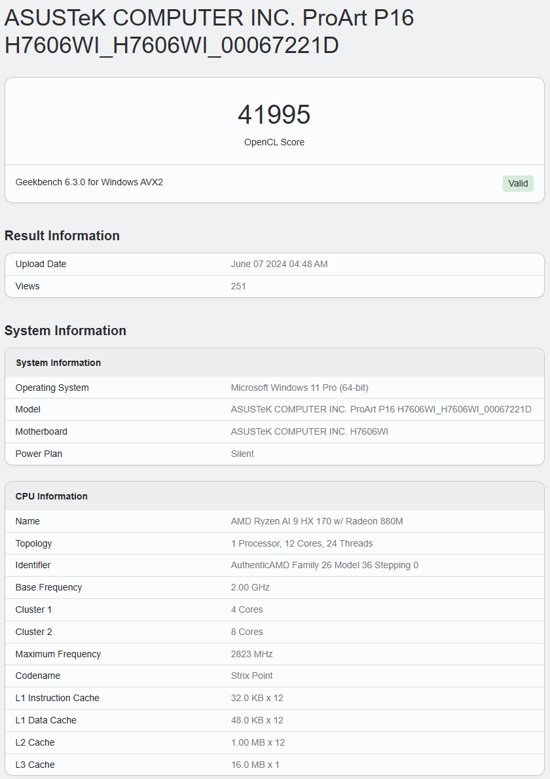The height and width of the screenshot is (779, 550).
Task: Click the Codename value Strix Point
Action: 251,676
